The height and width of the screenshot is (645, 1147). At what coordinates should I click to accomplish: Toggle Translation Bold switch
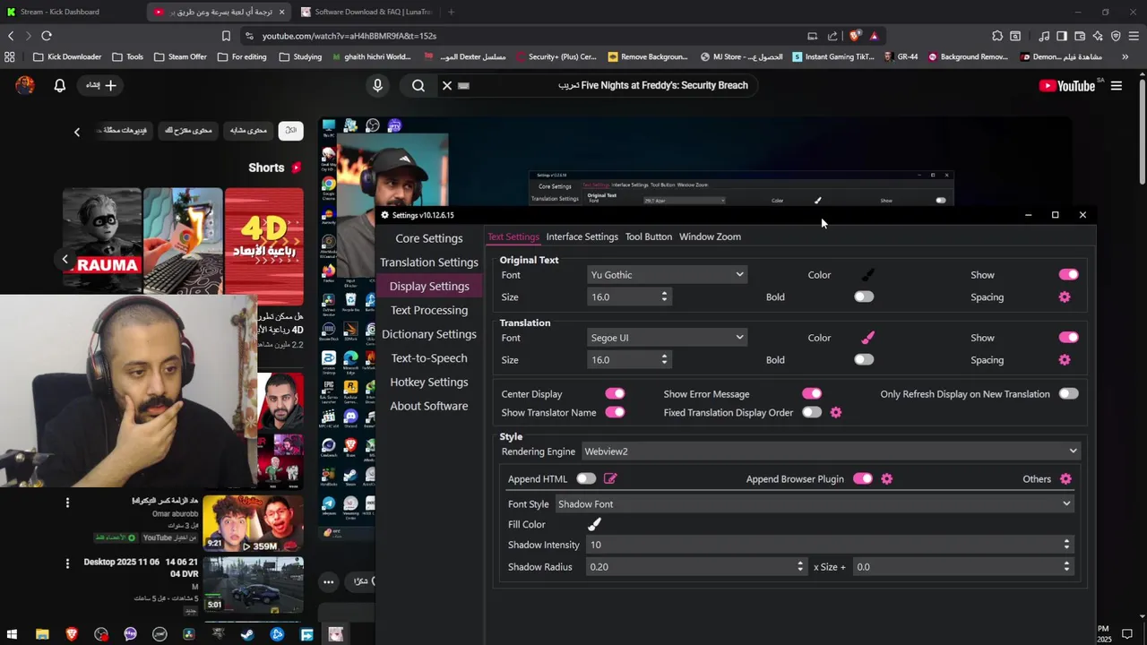(x=864, y=359)
